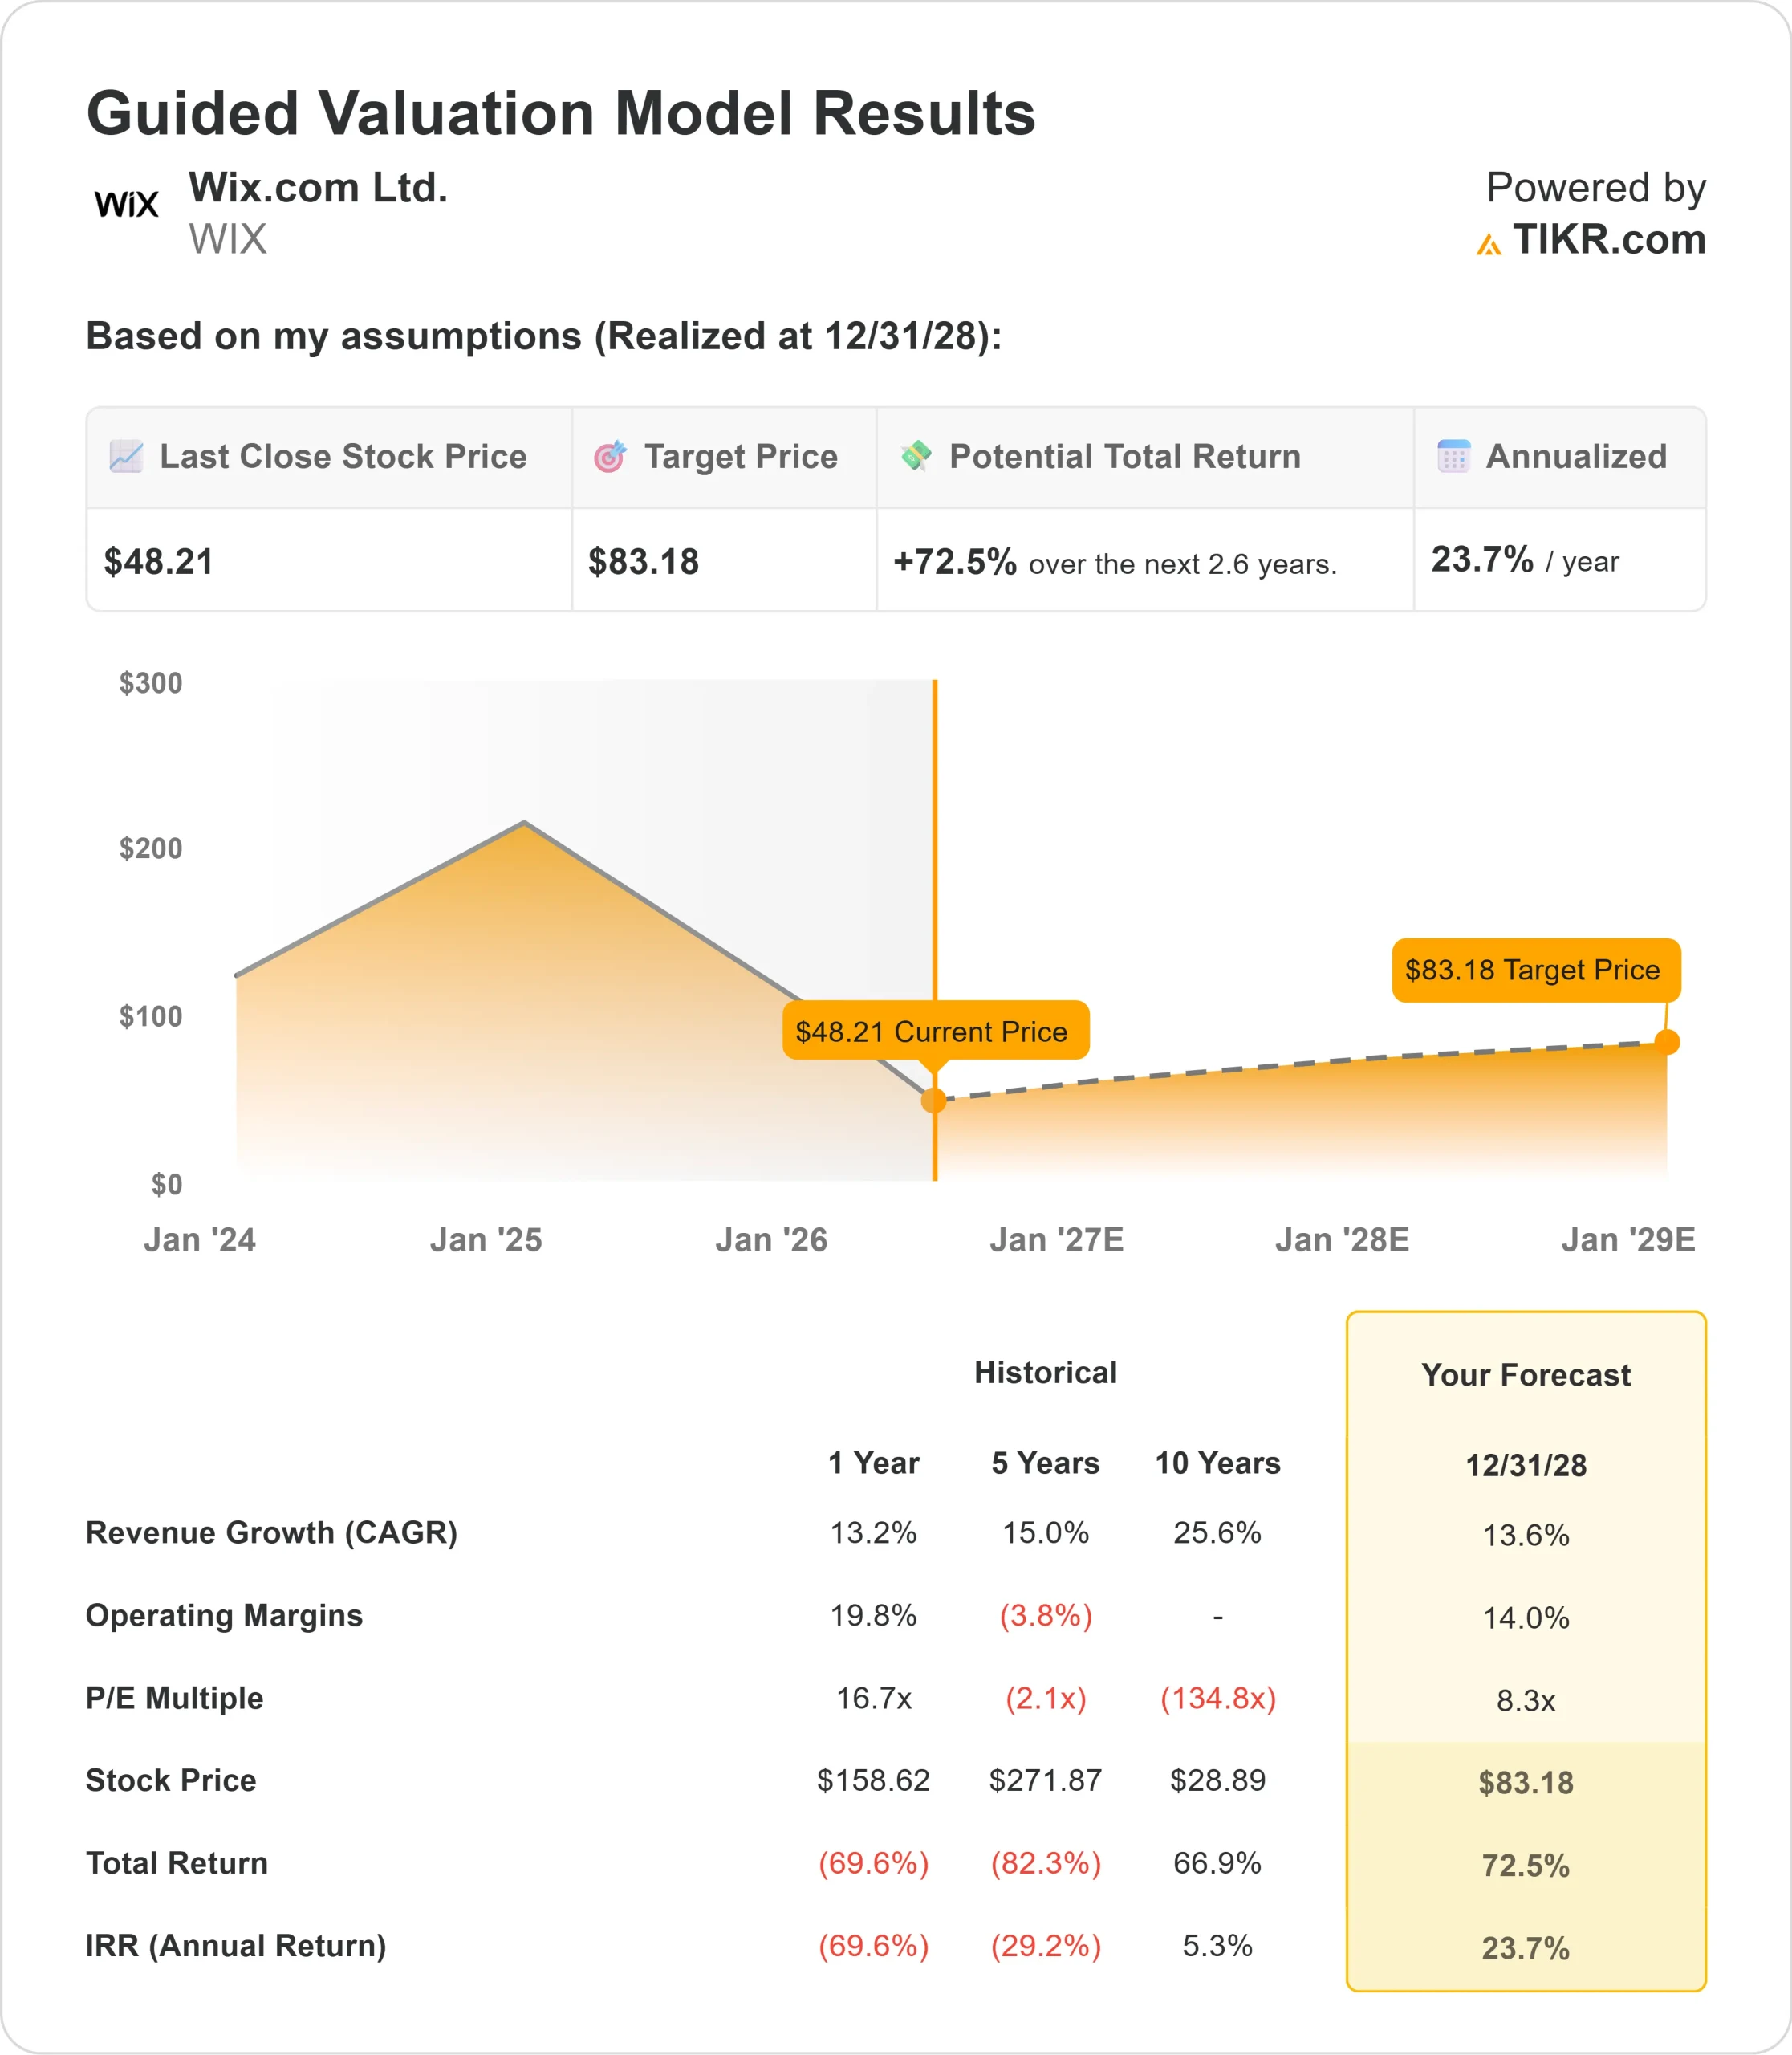This screenshot has height=2055, width=1792.
Task: Click the "Operating Margins" row label
Action: 224,1616
